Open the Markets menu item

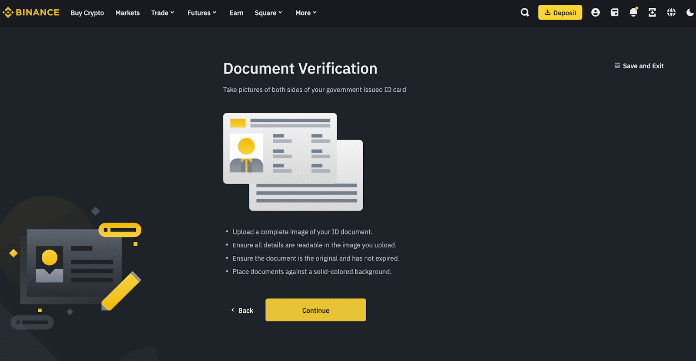pos(127,13)
